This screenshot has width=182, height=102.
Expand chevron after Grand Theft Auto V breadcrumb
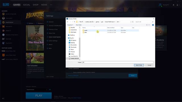pos(116,22)
